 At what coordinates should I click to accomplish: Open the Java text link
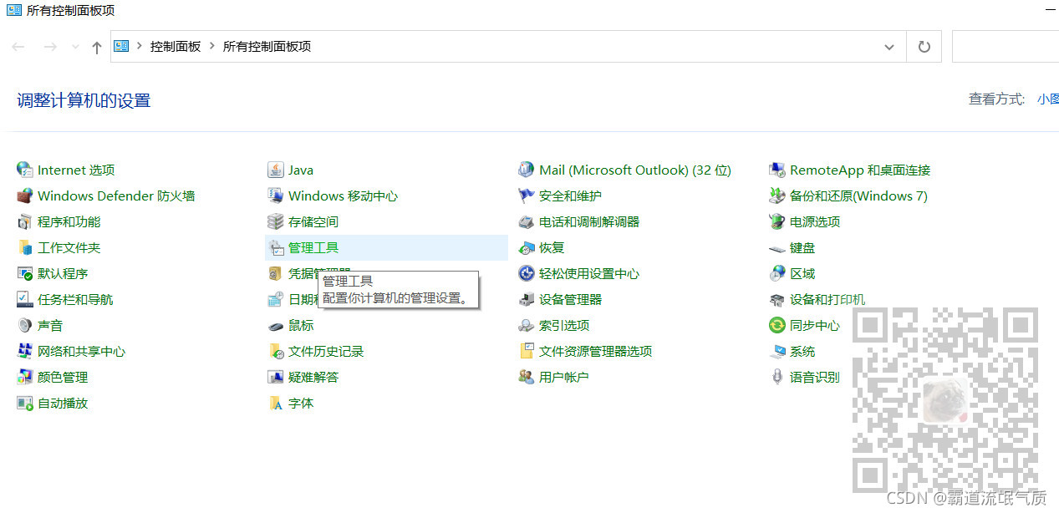tap(301, 170)
